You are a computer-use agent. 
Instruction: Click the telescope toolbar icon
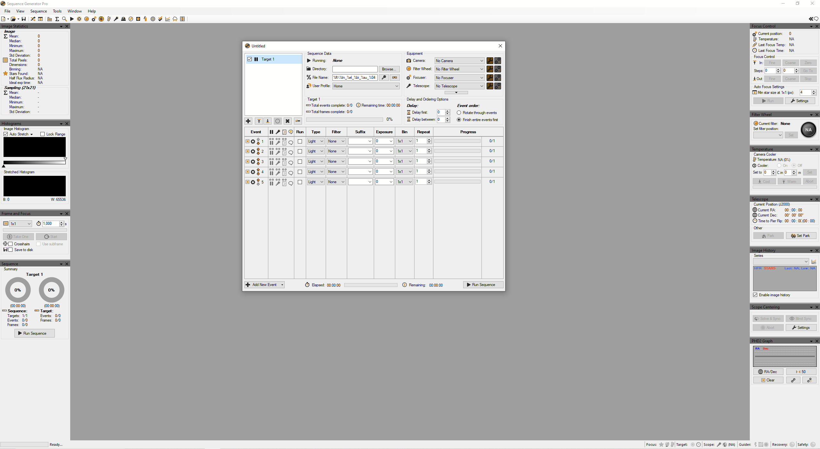click(116, 19)
